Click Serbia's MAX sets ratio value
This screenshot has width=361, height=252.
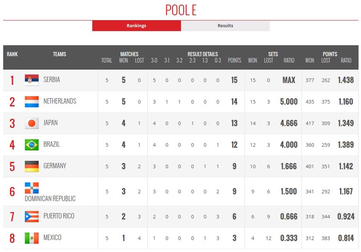pos(289,80)
